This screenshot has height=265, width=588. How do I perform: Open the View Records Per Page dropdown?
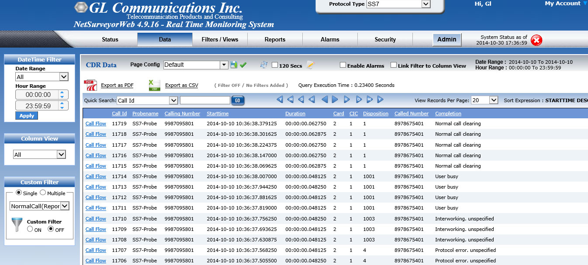click(484, 100)
